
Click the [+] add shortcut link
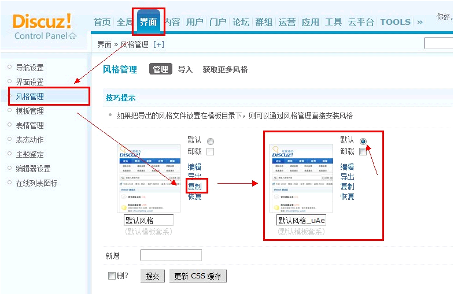click(x=158, y=44)
